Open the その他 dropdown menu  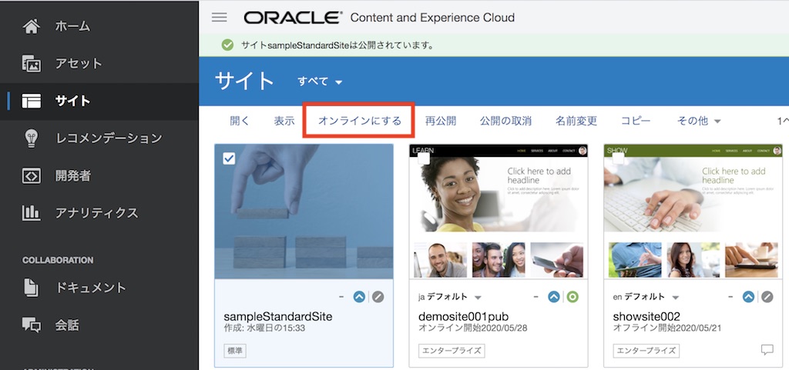click(x=699, y=122)
